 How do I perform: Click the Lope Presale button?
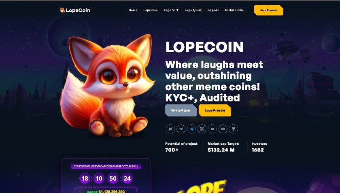coord(215,110)
